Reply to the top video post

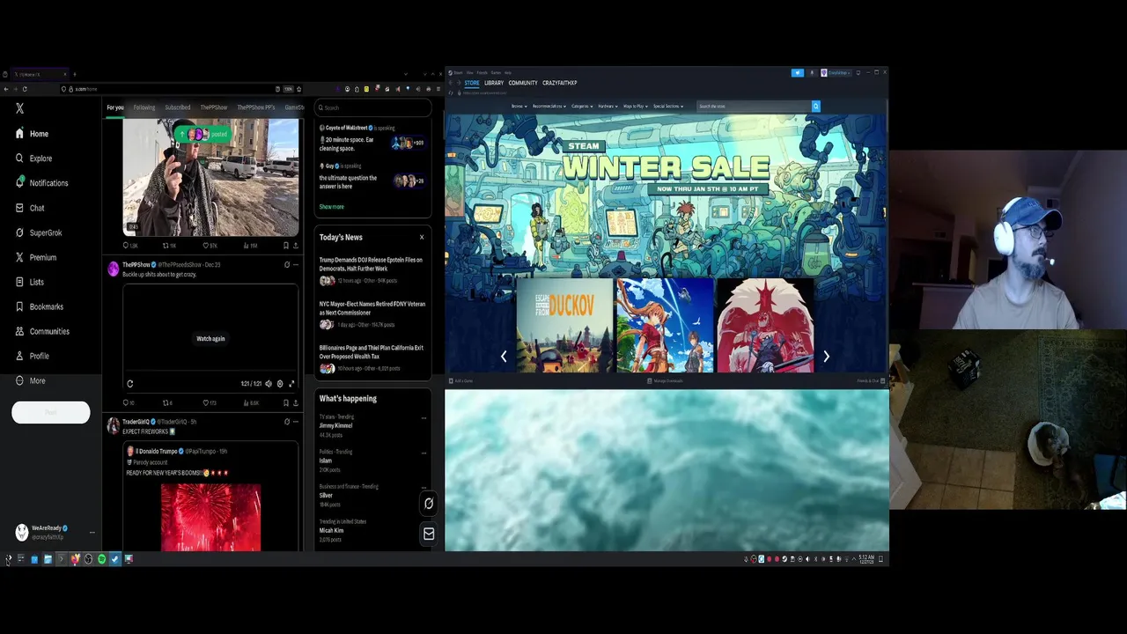coord(130,246)
